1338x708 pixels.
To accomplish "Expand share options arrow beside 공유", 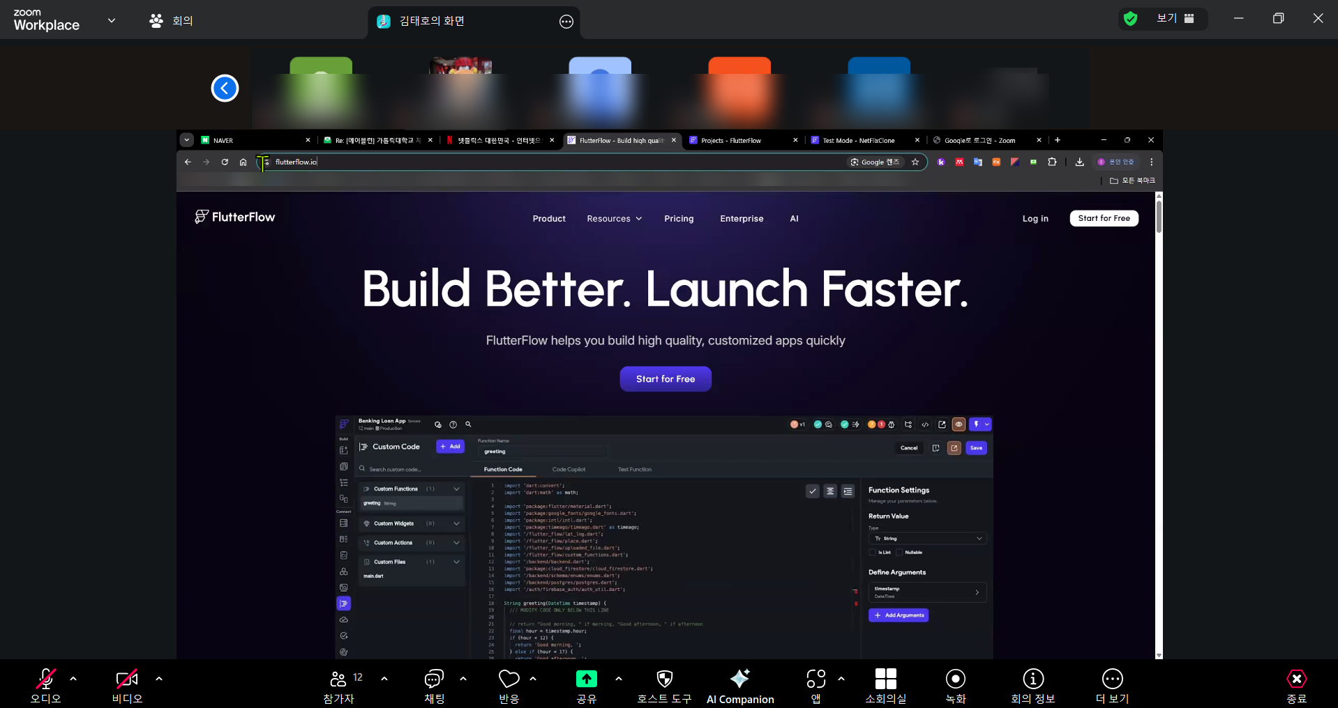I will pos(619,678).
